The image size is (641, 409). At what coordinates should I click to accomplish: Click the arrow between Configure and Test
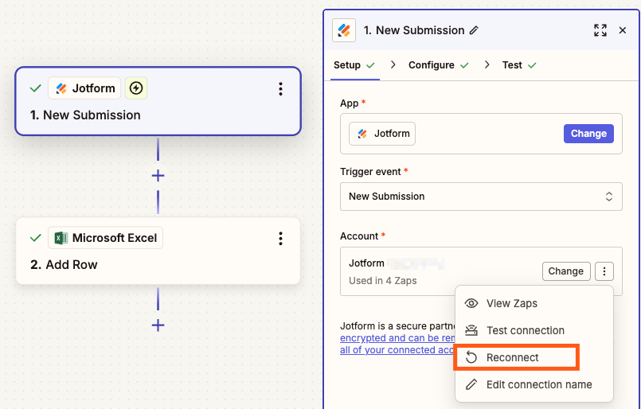tap(487, 65)
